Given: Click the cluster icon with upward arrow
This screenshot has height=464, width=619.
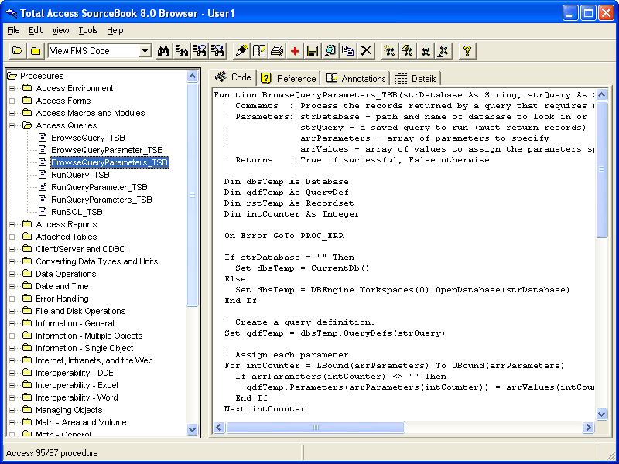Looking at the screenshot, I should [443, 51].
